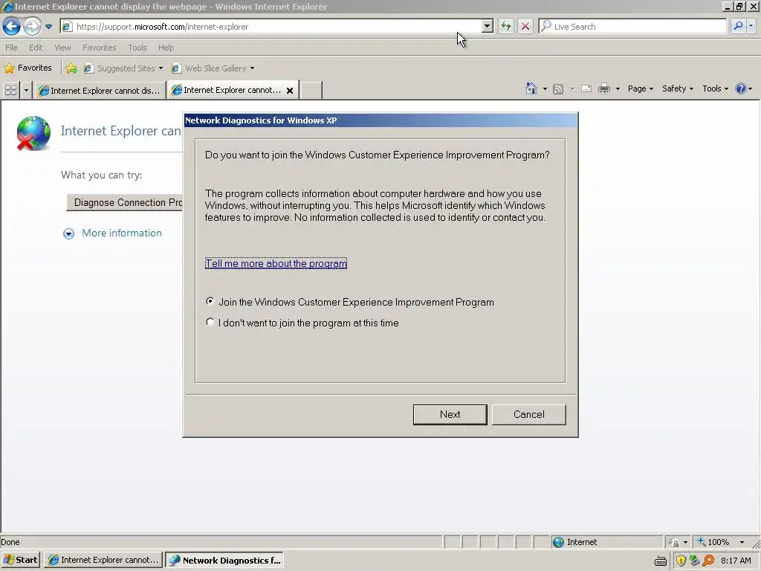
Task: Click the Next button
Action: [450, 415]
